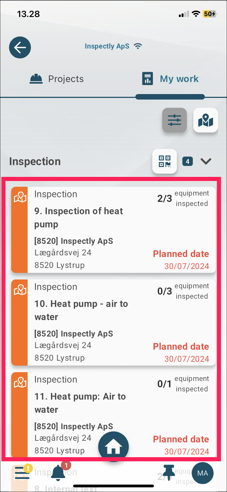Tap the pin icon in bottom bar

[x=169, y=472]
